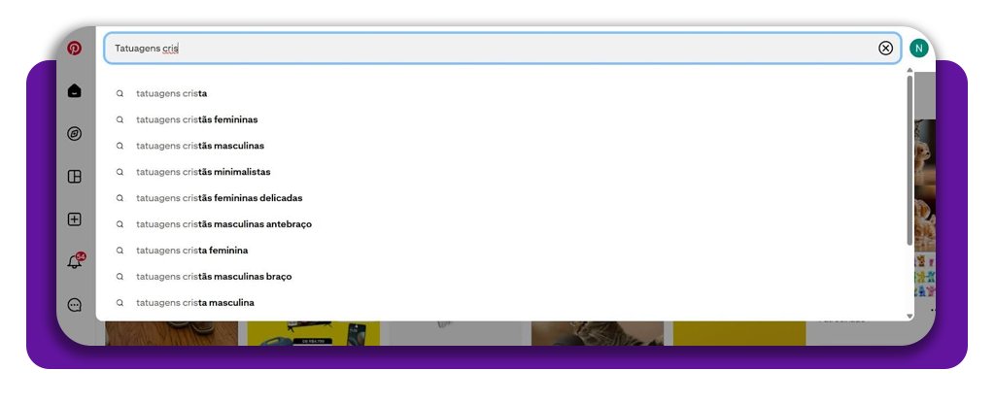This screenshot has height=404, width=995.
Task: Open the green N profile avatar
Action: (918, 49)
